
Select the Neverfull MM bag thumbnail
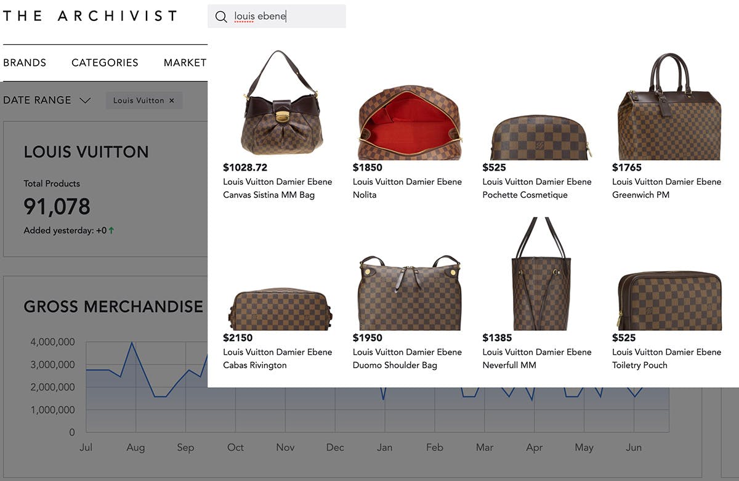tap(540, 273)
